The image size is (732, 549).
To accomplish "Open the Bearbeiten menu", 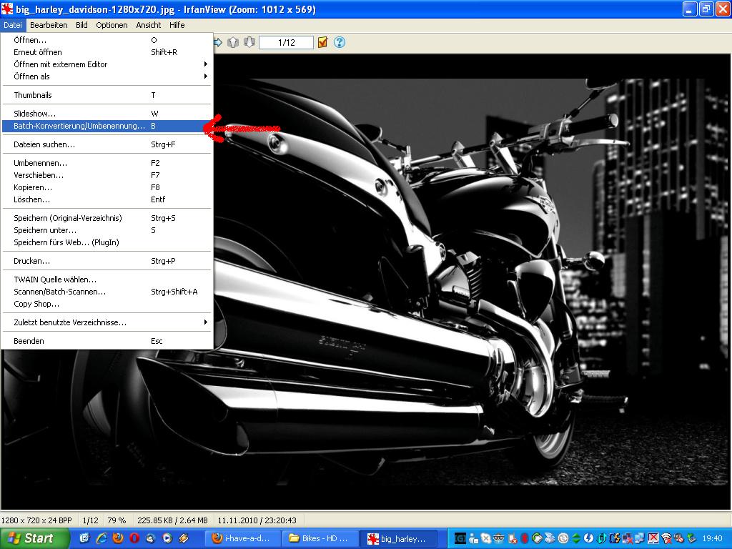I will pyautogui.click(x=49, y=25).
